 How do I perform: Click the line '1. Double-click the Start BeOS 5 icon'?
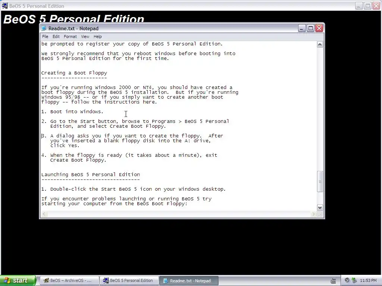pos(133,189)
